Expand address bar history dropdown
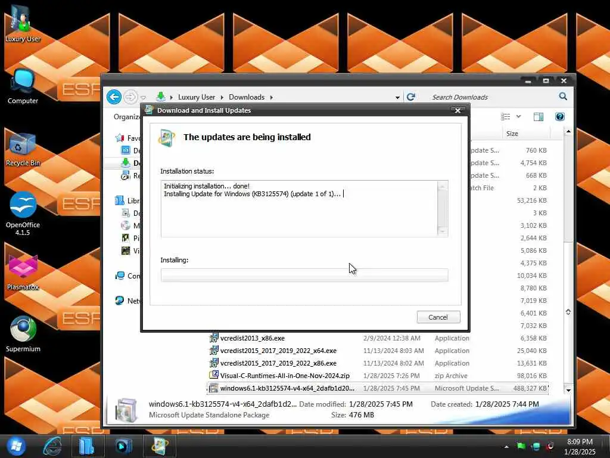Screen dimensions: 610x458 (x=397, y=97)
